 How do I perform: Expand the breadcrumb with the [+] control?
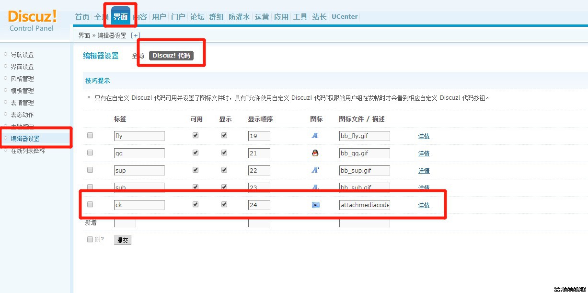pyautogui.click(x=136, y=35)
